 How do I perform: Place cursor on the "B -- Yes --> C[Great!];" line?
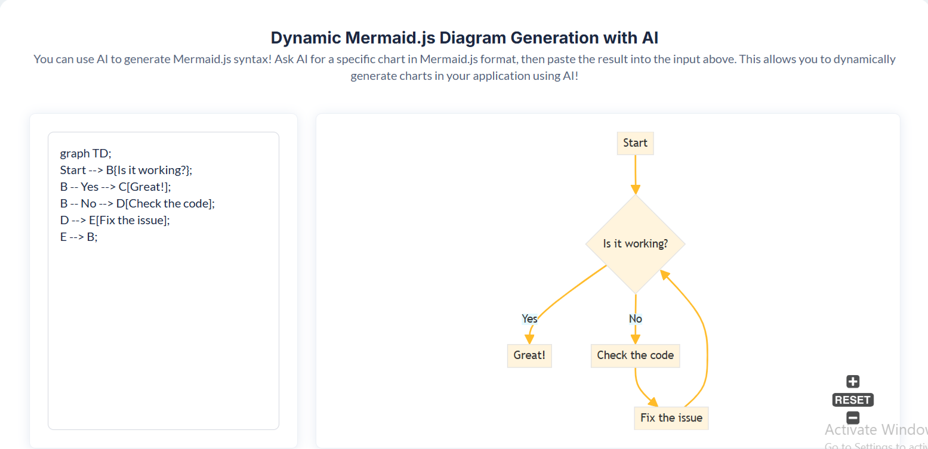point(115,187)
